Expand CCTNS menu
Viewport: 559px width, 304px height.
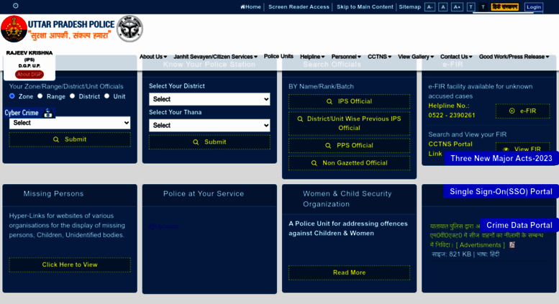[379, 57]
